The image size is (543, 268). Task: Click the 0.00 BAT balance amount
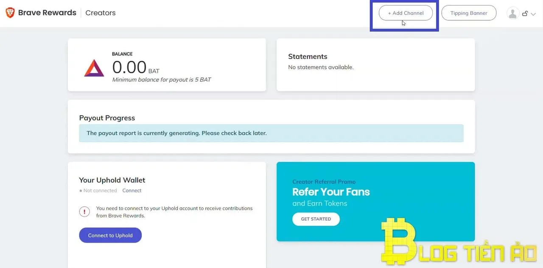click(129, 67)
